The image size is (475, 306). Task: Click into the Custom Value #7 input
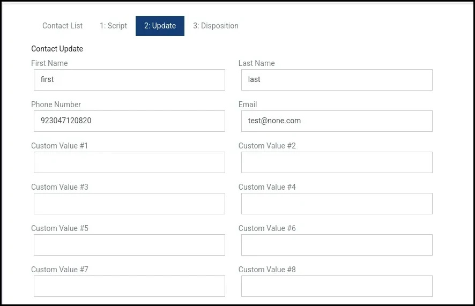[129, 286]
